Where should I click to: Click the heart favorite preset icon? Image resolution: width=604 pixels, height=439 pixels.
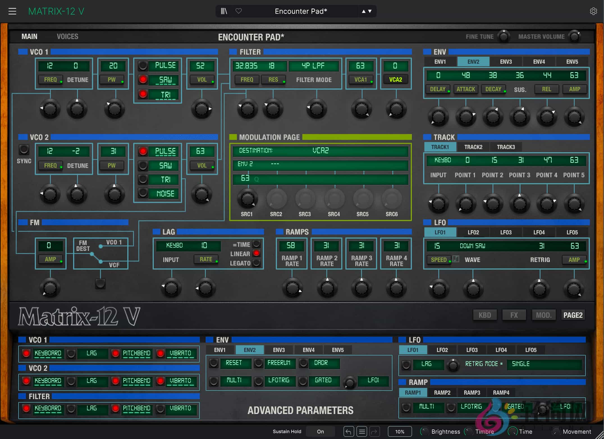pyautogui.click(x=239, y=11)
